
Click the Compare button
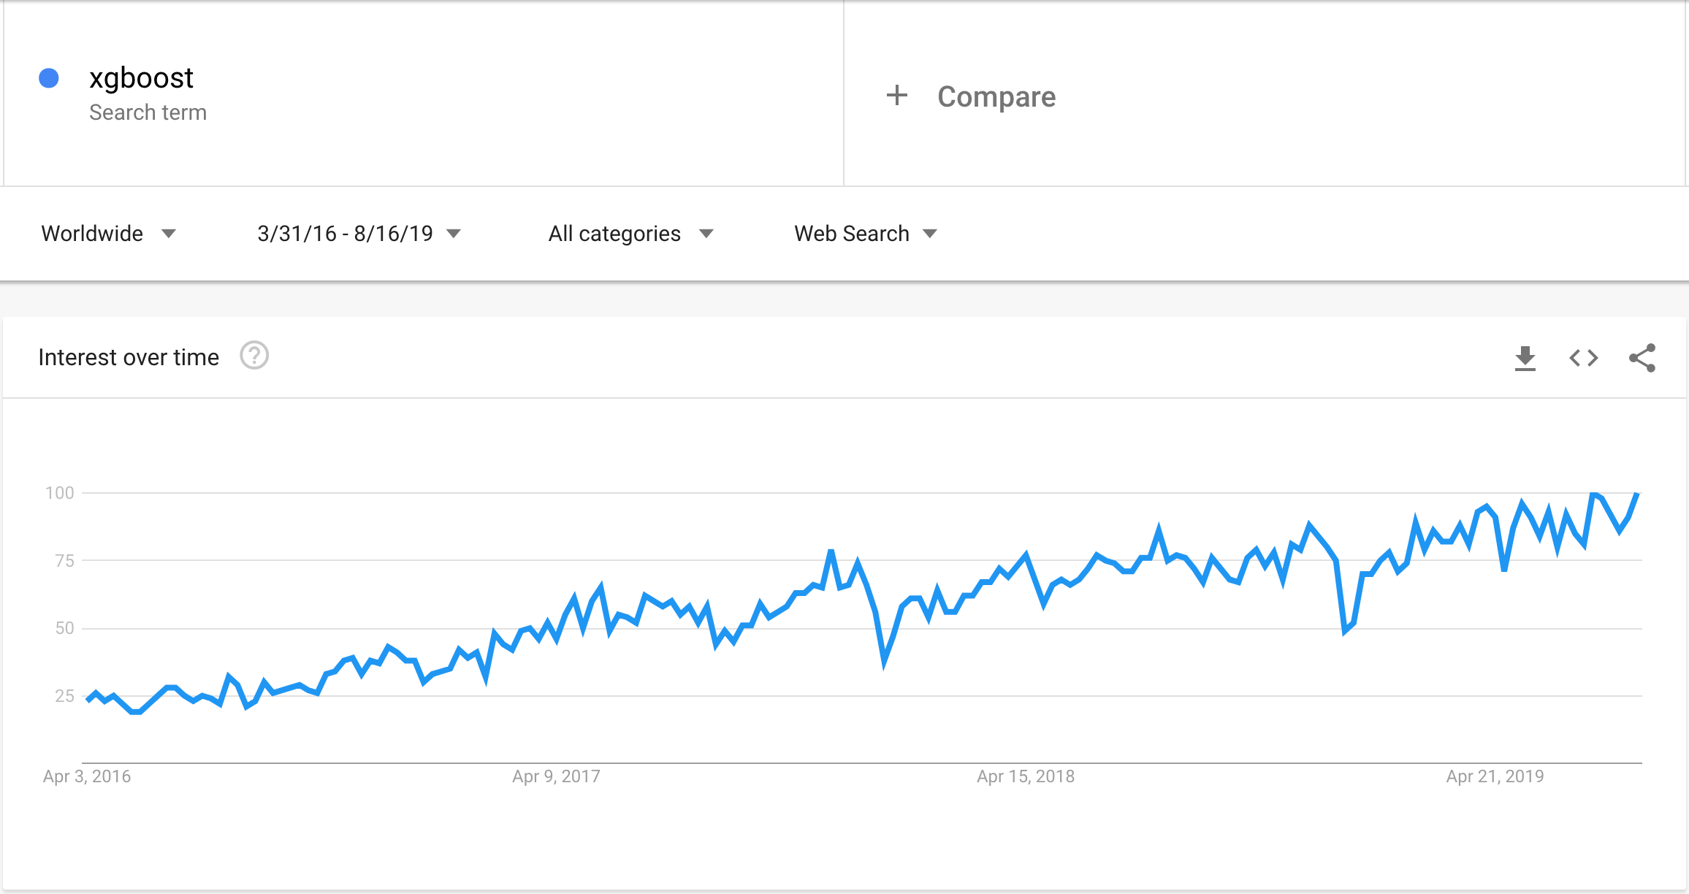[996, 96]
